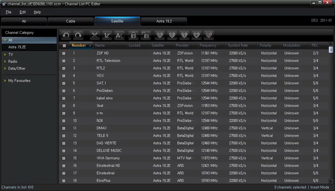
Task: Switch to the Air tab
Action: [x=24, y=21]
